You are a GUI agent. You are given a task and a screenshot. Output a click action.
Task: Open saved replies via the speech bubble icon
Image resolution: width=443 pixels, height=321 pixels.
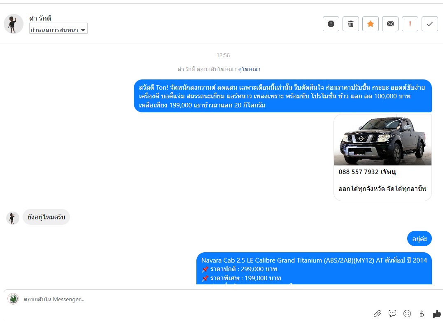click(392, 313)
